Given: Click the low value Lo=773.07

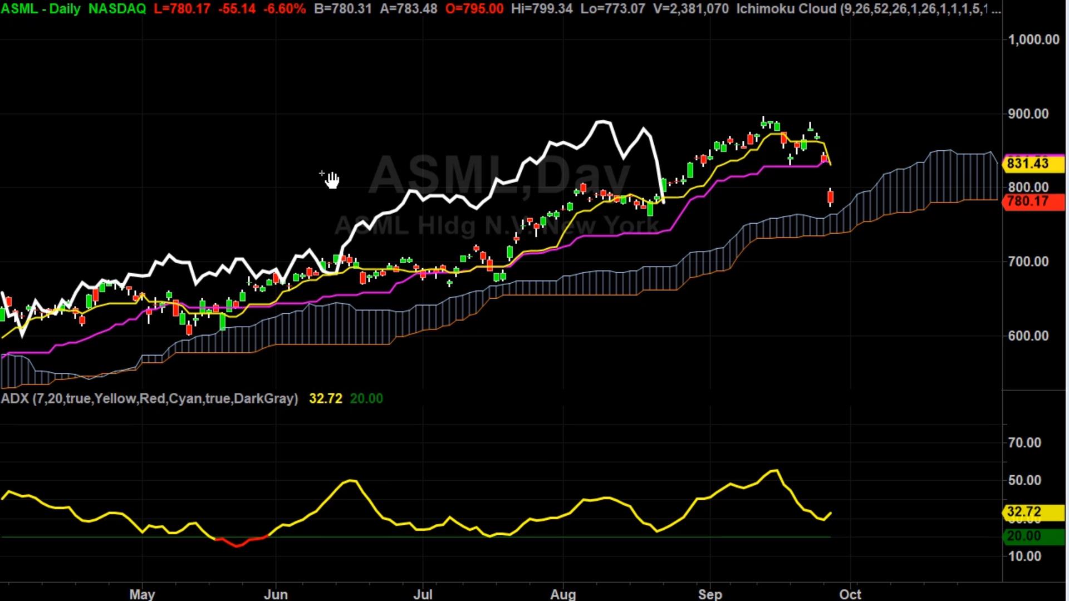Looking at the screenshot, I should pyautogui.click(x=612, y=9).
